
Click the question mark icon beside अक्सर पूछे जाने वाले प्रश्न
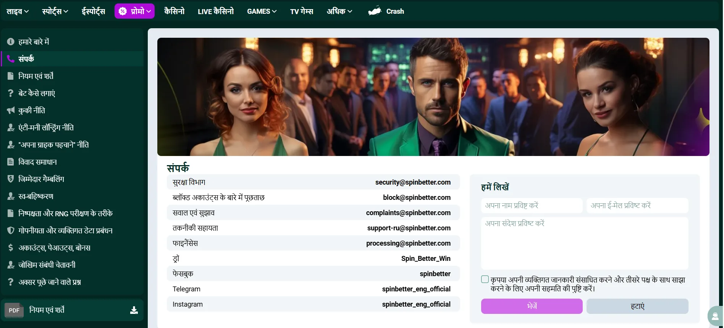[11, 282]
